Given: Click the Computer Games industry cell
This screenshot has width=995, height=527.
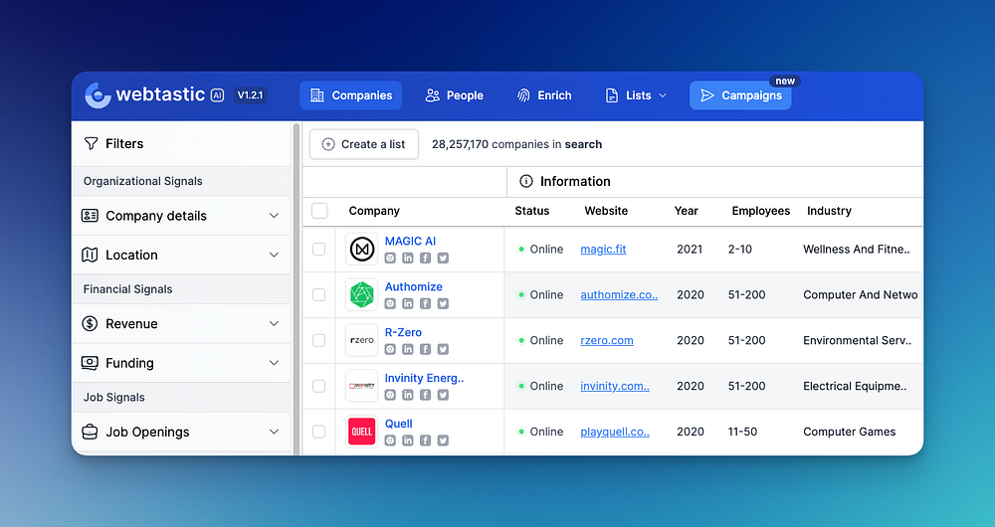Looking at the screenshot, I should [850, 432].
